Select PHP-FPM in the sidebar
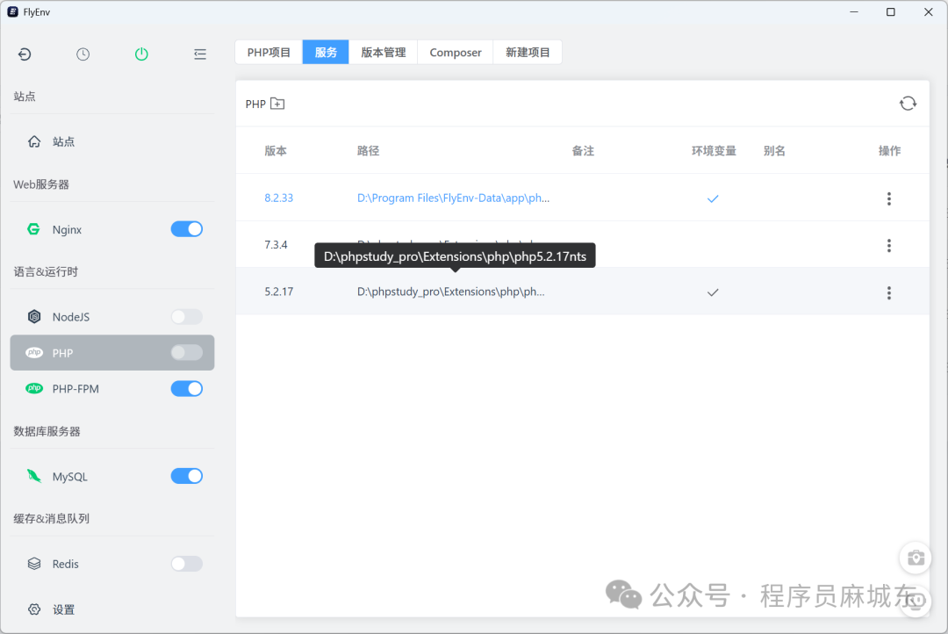 click(112, 388)
